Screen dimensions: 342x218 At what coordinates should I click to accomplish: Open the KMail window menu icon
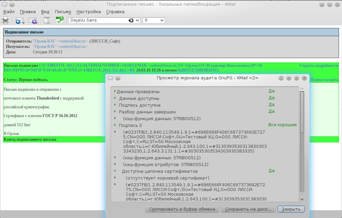pos(4,4)
